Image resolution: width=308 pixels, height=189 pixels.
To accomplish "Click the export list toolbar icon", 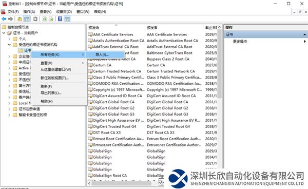I will point(51,19).
